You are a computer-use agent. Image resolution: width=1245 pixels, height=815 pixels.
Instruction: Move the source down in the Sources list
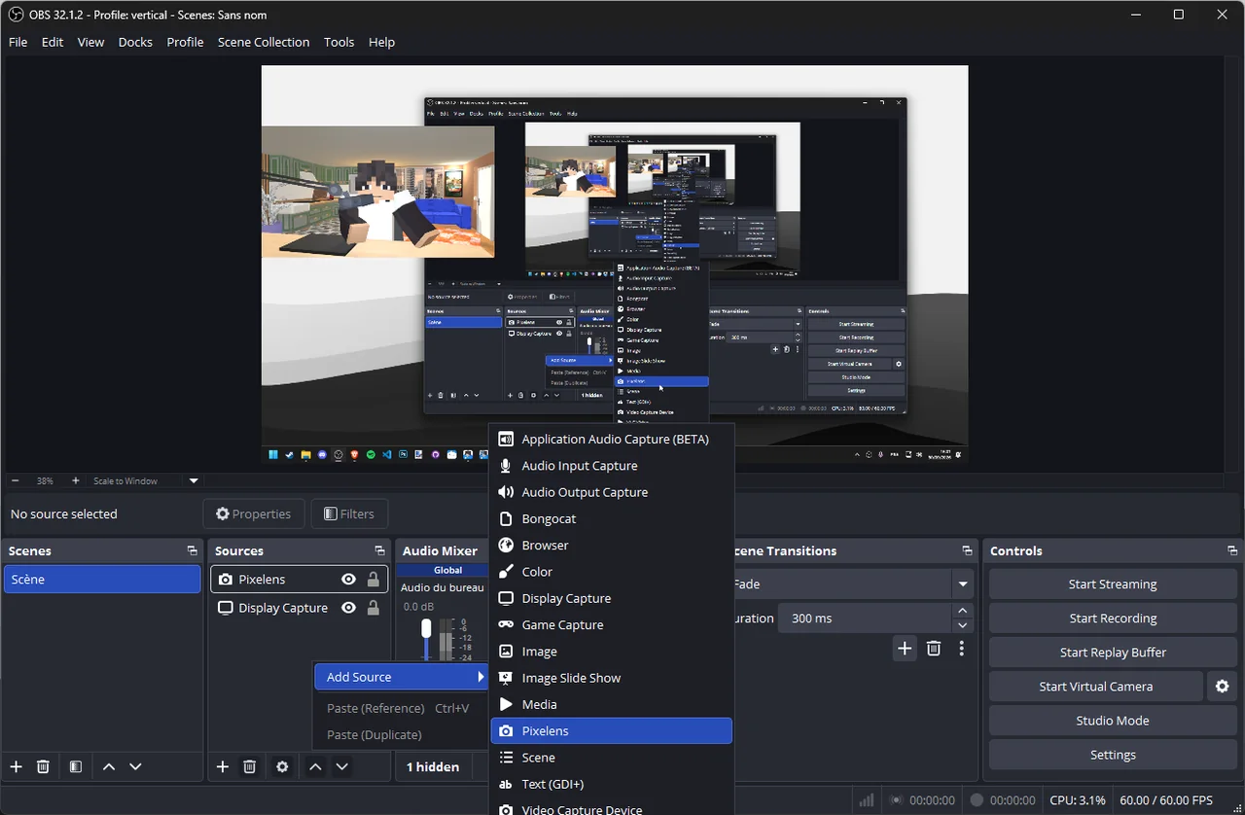[341, 766]
